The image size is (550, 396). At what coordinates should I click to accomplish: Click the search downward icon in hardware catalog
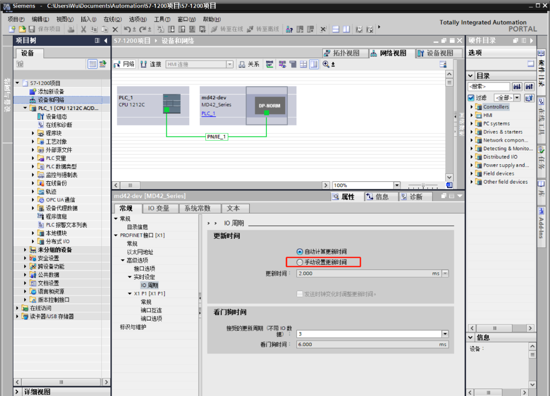point(517,86)
